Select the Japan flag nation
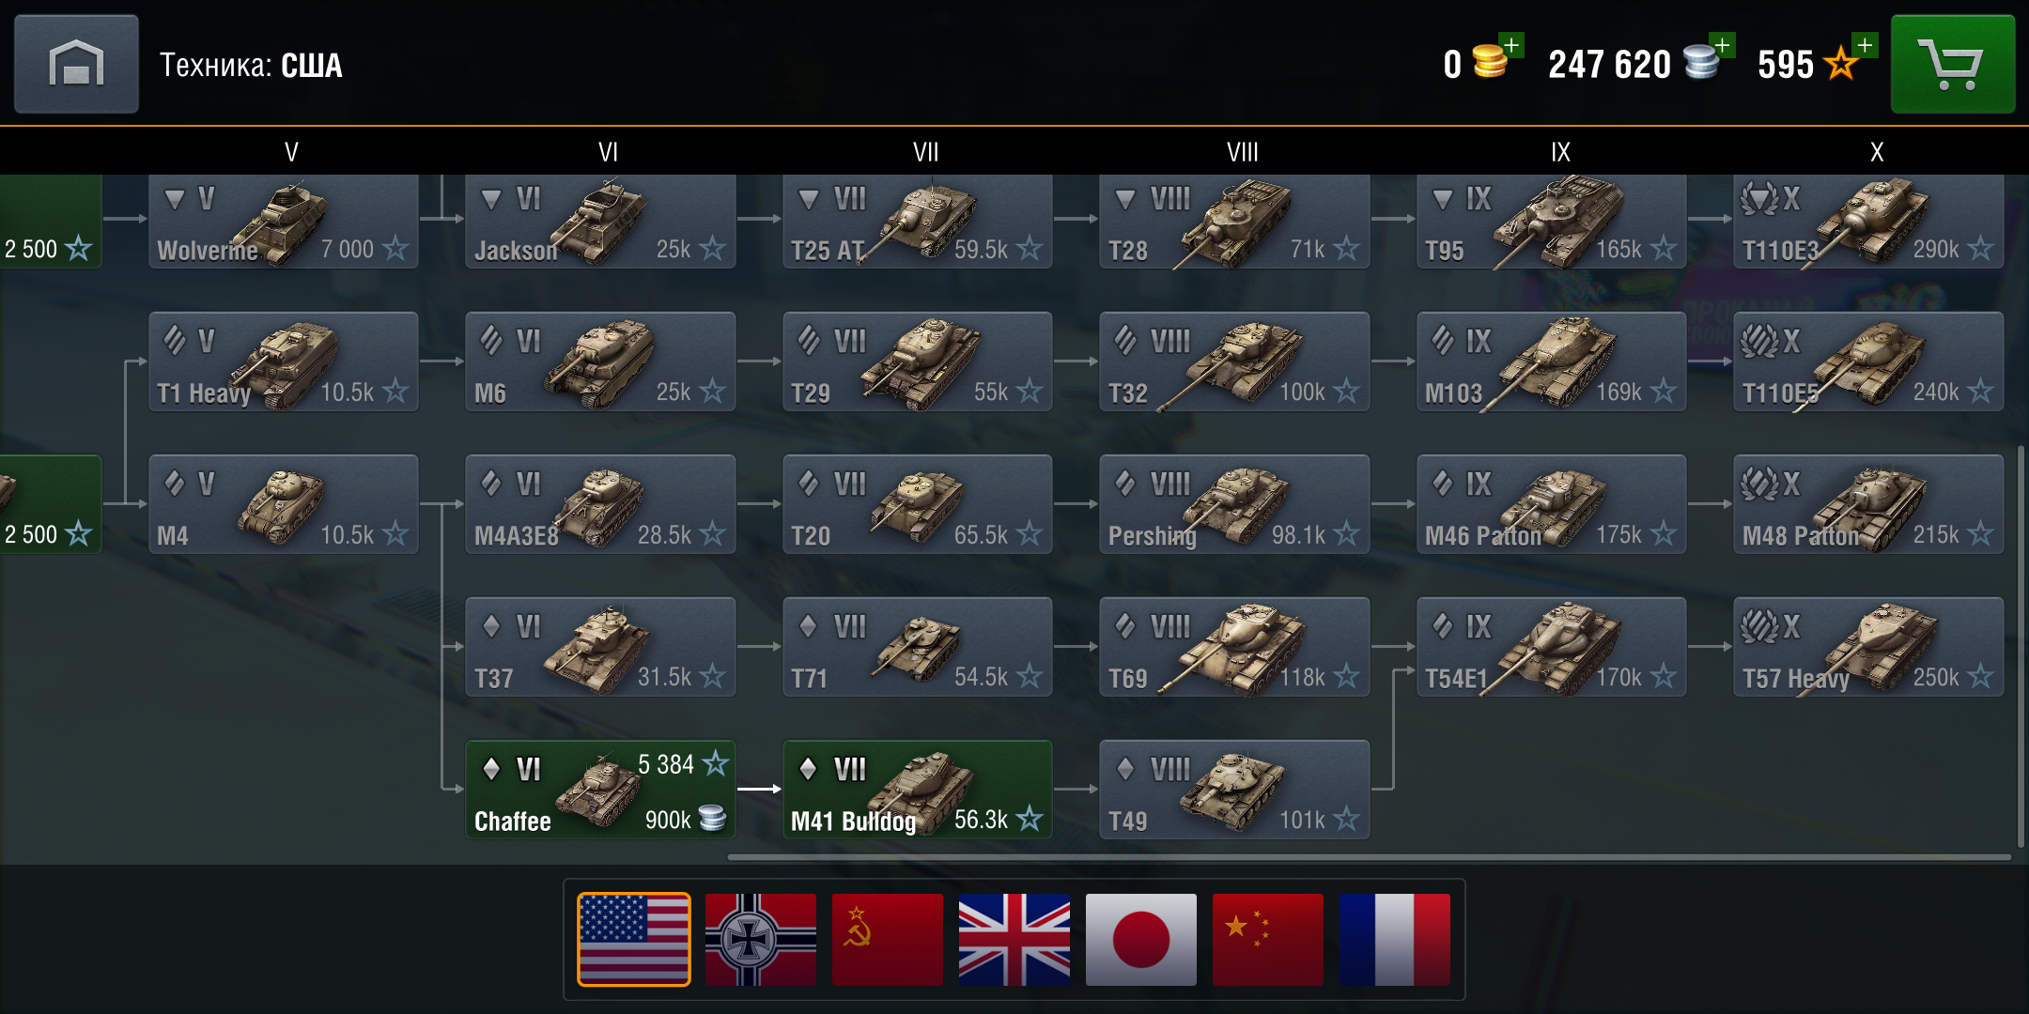Screen dimensions: 2029x1014 pos(1141,939)
